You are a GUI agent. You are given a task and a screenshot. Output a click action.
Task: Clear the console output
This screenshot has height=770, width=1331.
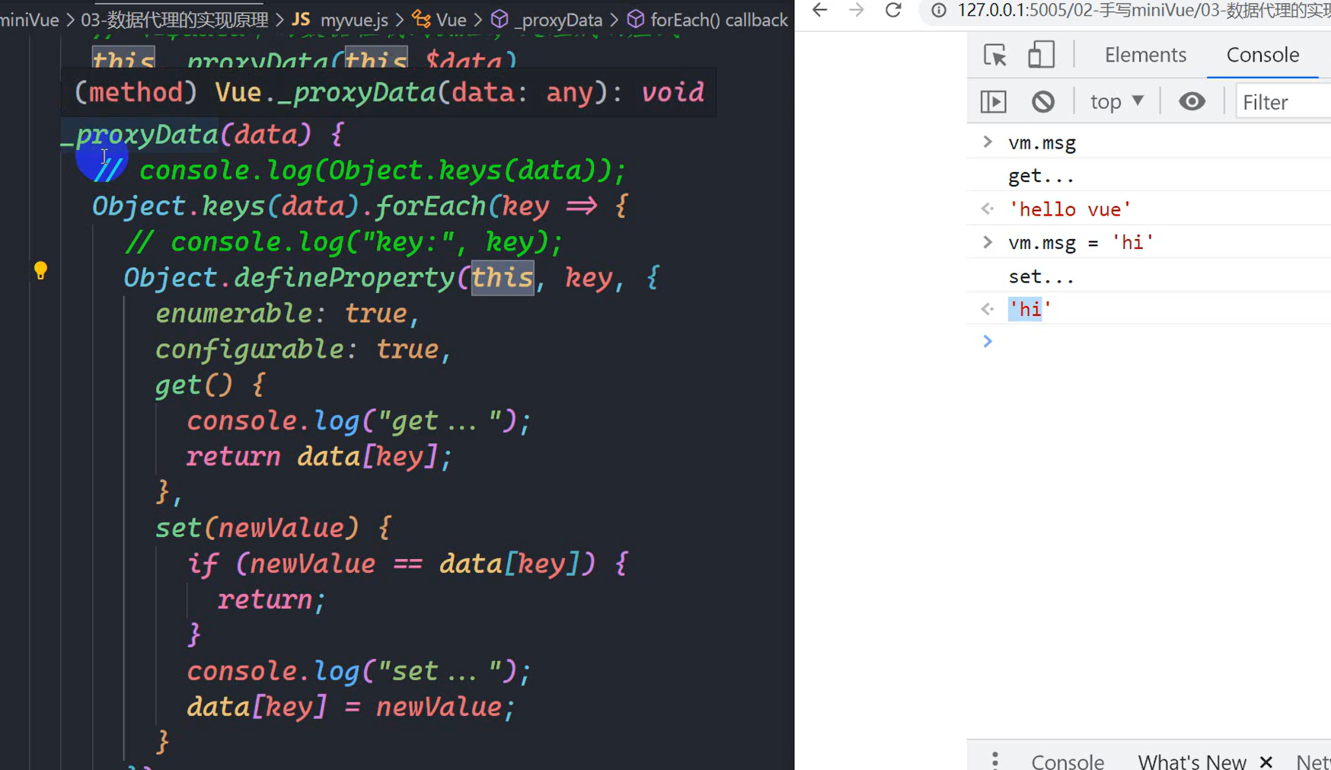pos(1042,101)
